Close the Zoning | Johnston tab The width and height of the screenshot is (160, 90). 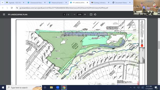108,2
